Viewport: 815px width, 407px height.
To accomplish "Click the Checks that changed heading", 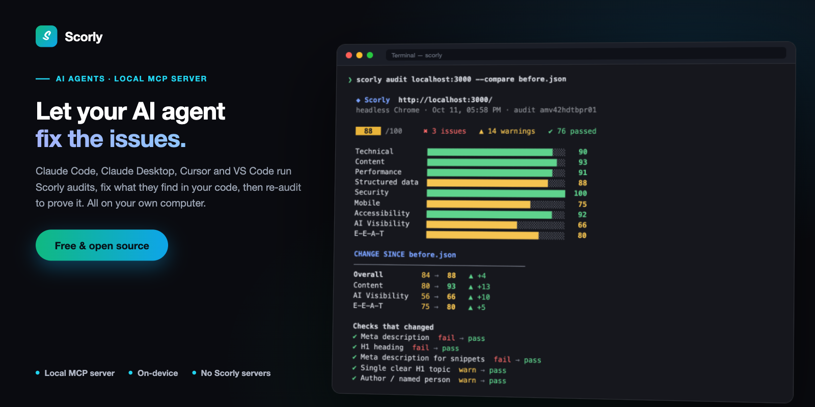I will click(393, 327).
